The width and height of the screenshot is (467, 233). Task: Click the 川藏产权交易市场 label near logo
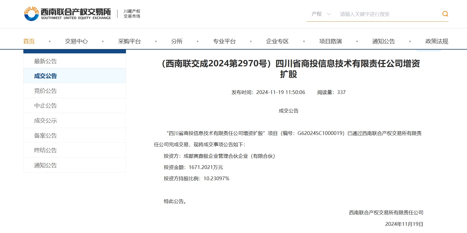[132, 14]
